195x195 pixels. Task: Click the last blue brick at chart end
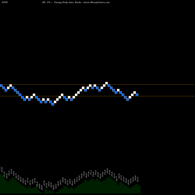point(137,95)
